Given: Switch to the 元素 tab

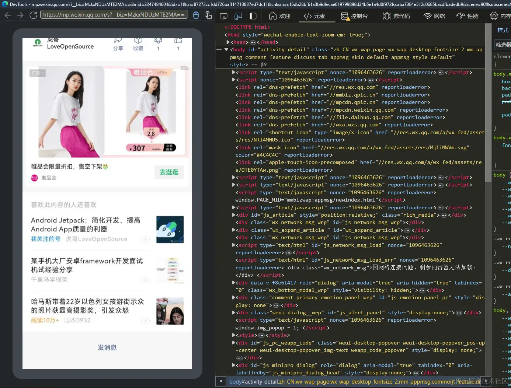Looking at the screenshot, I should 314,16.
